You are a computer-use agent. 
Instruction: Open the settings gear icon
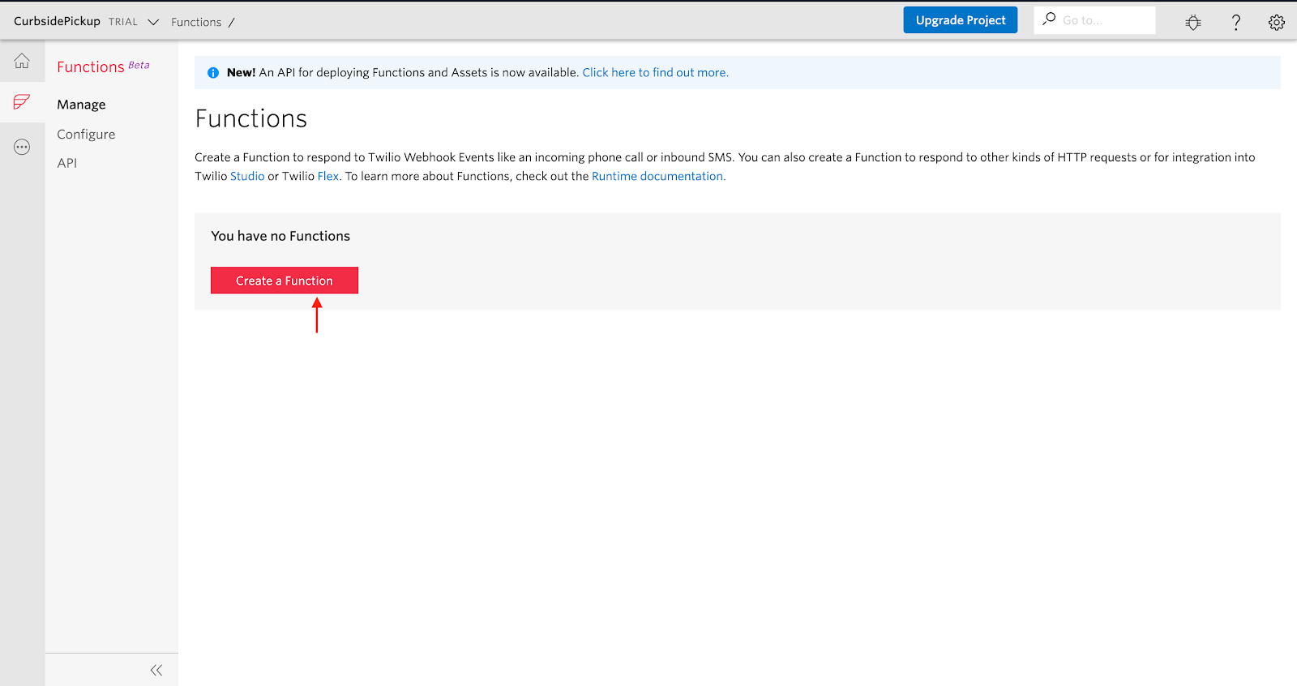coord(1277,23)
